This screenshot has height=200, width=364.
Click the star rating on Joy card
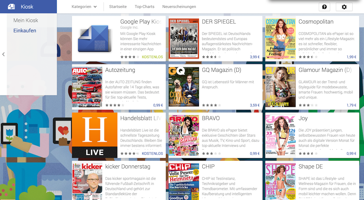click(308, 153)
